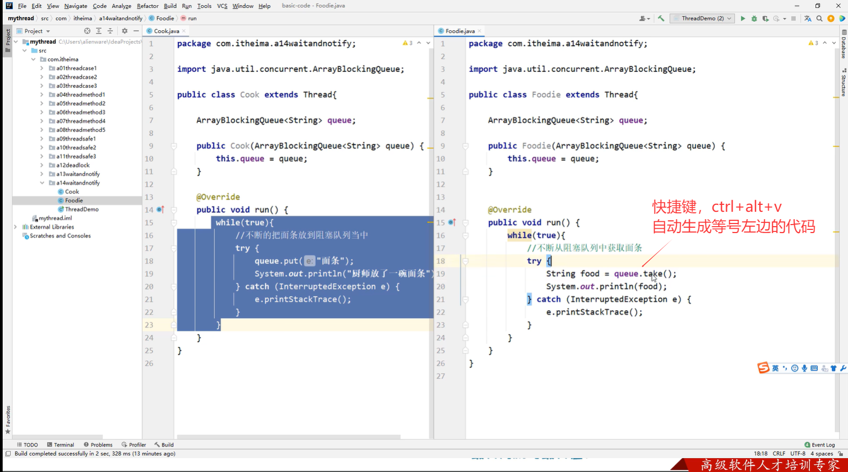Screen dimensions: 848x472
Task: Run ThreadDemo with the green play icon
Action: click(x=743, y=19)
